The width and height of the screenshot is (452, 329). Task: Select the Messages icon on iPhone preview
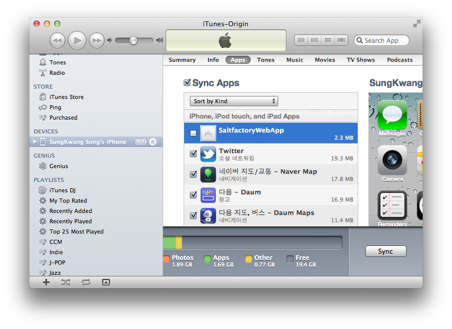[392, 115]
